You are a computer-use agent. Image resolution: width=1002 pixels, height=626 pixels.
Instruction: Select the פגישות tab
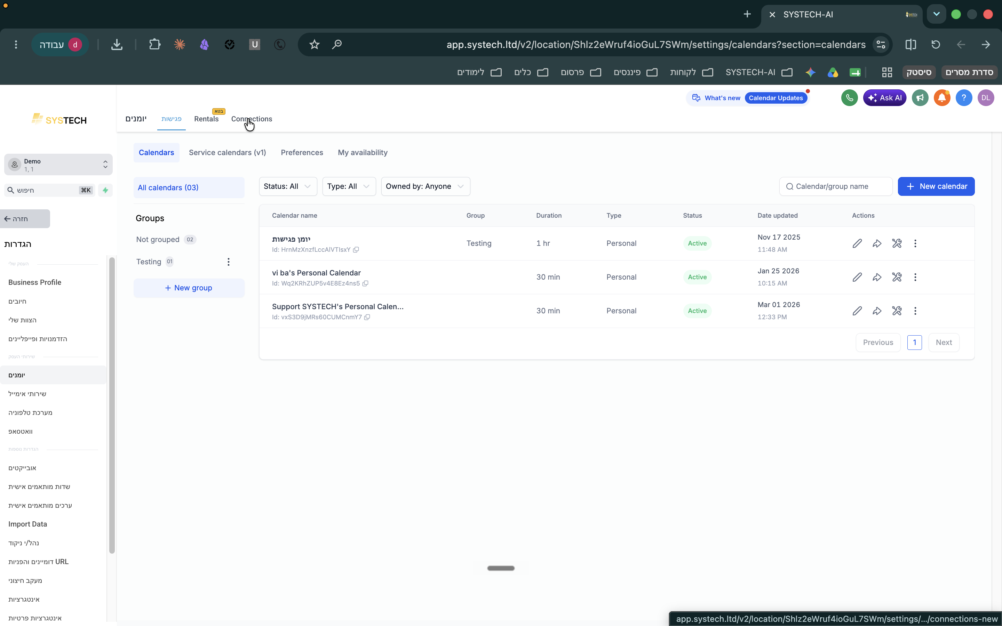172,119
